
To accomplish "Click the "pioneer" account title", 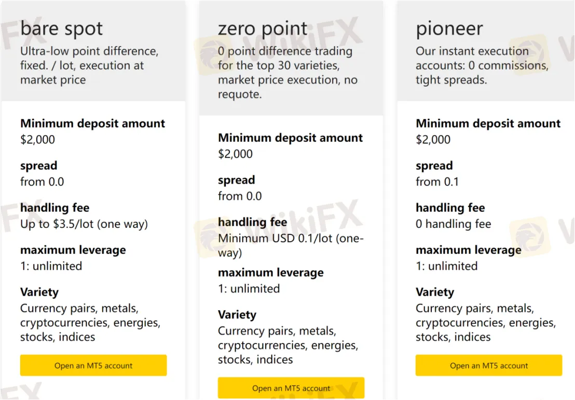I will click(449, 29).
